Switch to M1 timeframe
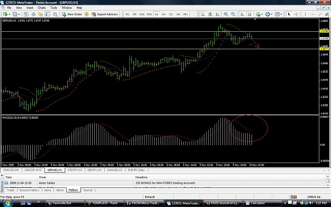Viewport: 331px width, 207px height. click(127, 14)
